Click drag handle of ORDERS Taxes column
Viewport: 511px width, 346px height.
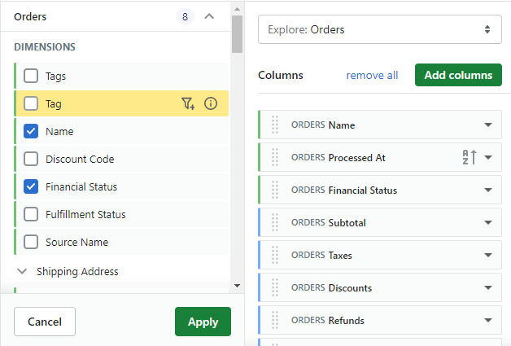275,255
